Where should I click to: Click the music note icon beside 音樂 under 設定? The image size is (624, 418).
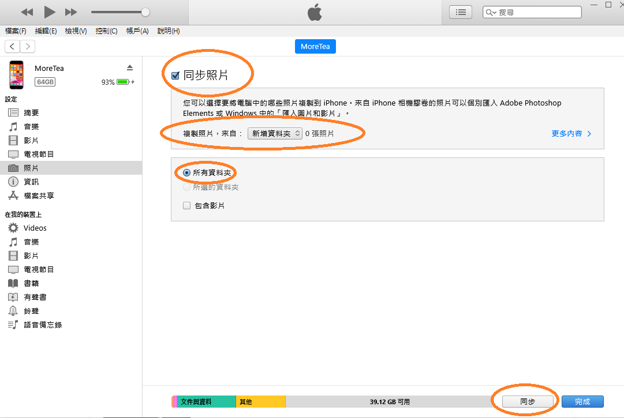tap(13, 127)
